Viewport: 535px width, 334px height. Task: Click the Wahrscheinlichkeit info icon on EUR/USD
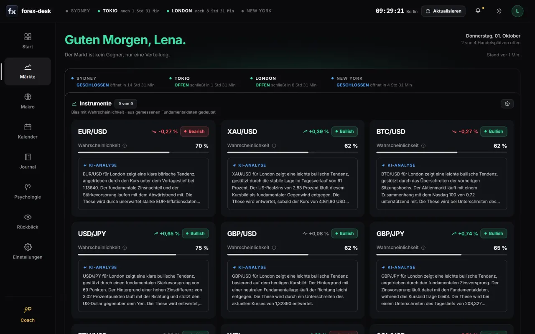(x=125, y=146)
